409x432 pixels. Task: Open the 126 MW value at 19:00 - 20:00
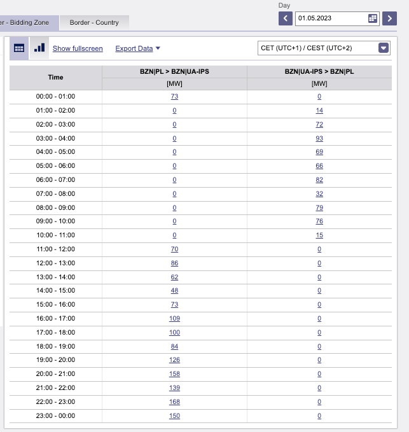click(174, 360)
